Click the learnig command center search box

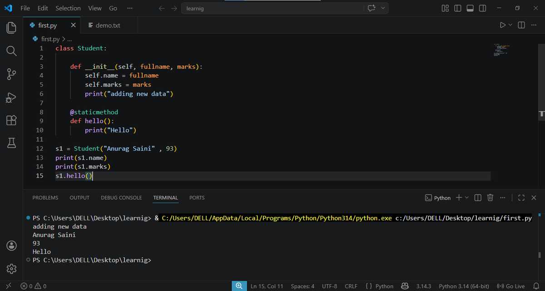tap(272, 8)
